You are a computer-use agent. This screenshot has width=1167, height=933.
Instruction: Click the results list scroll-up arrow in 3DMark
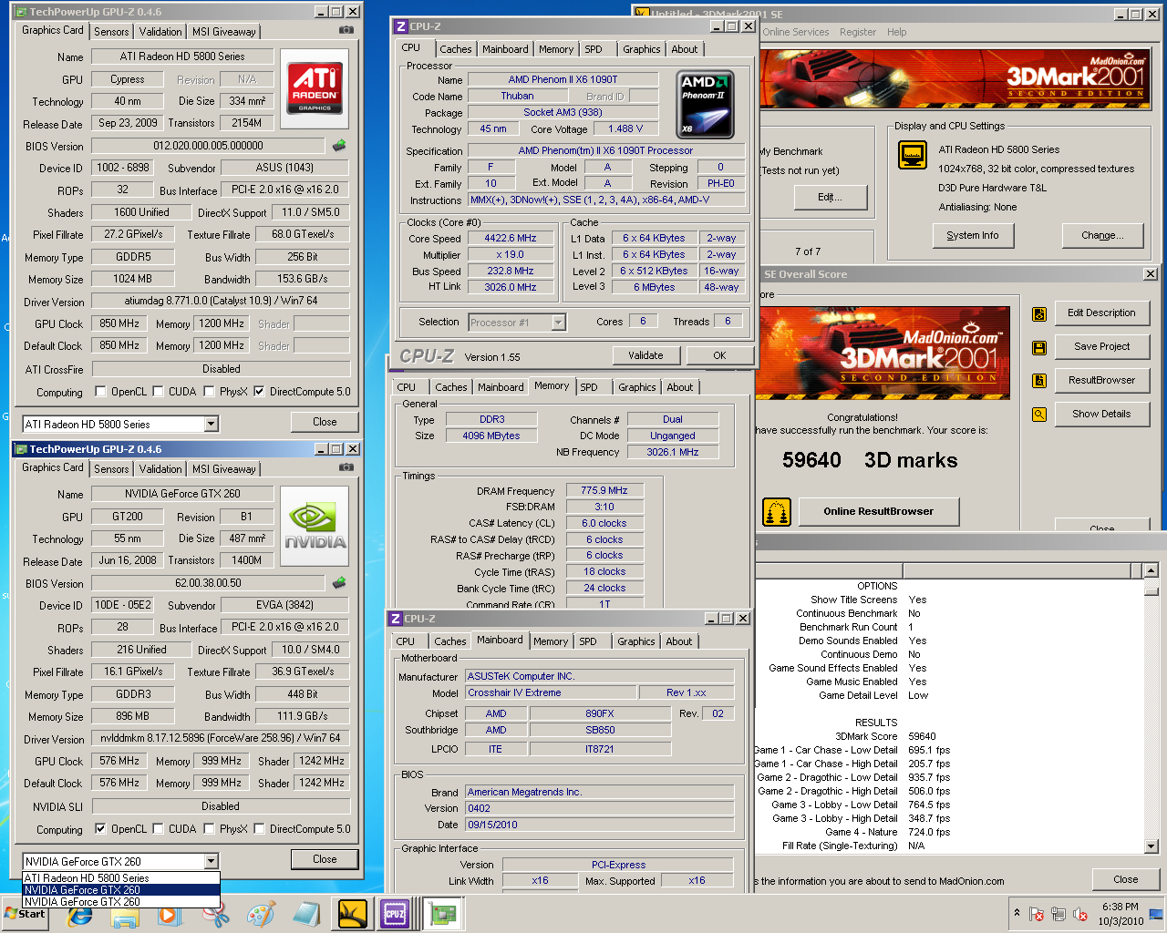pos(1151,571)
